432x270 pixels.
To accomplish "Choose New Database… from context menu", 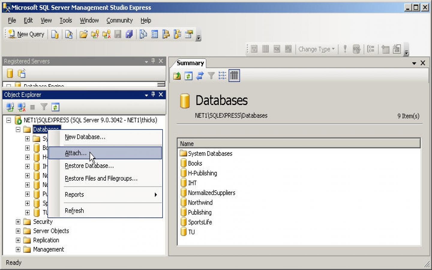I will (105, 137).
